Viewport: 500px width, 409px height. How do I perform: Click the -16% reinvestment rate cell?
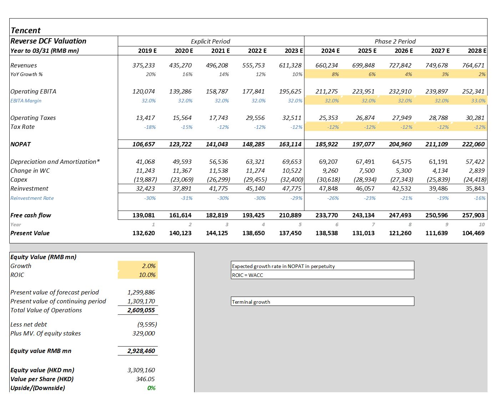(x=480, y=198)
